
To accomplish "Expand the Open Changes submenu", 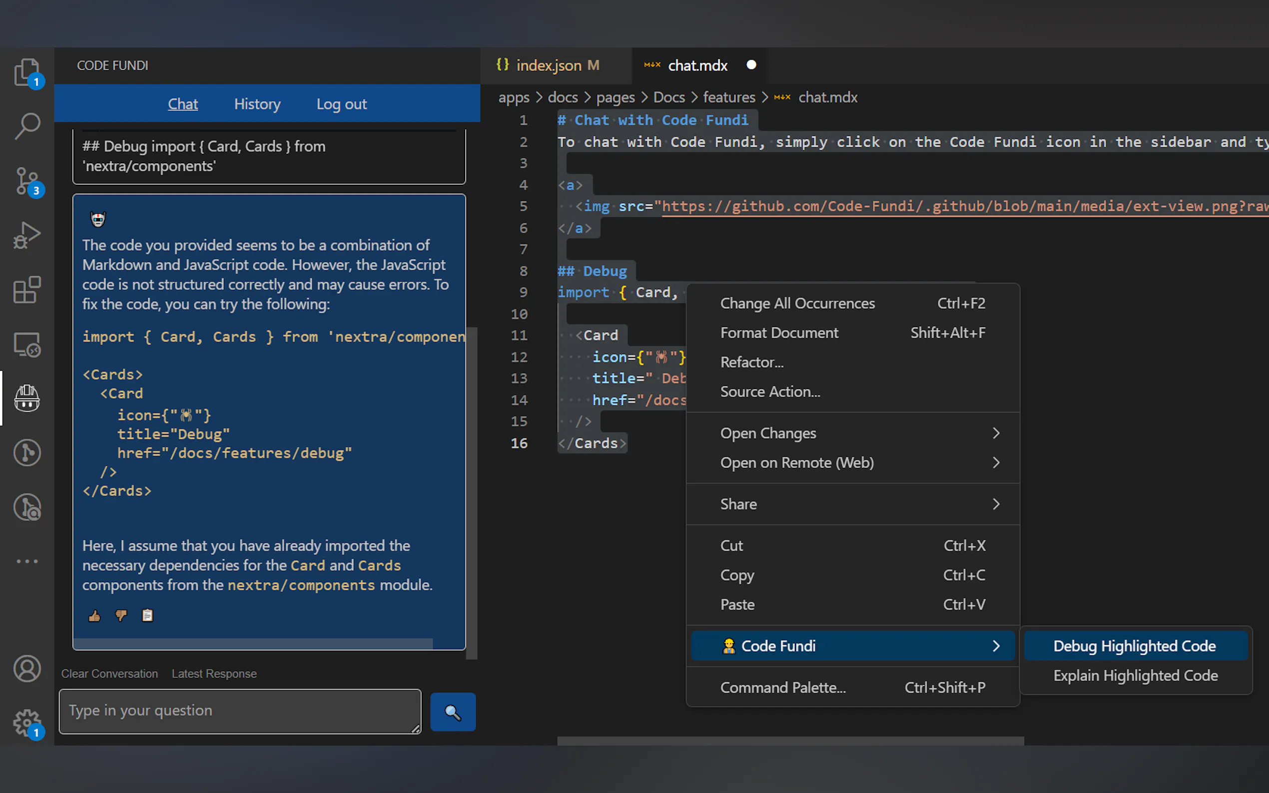I will coord(852,433).
